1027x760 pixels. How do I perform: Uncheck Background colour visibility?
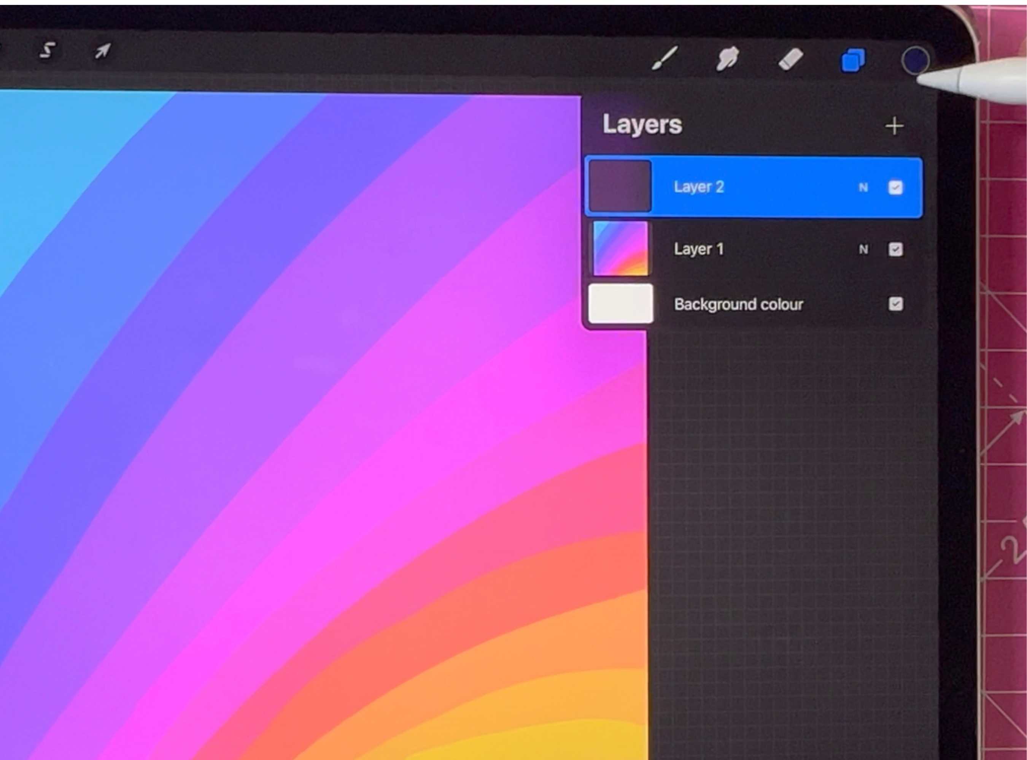[895, 304]
